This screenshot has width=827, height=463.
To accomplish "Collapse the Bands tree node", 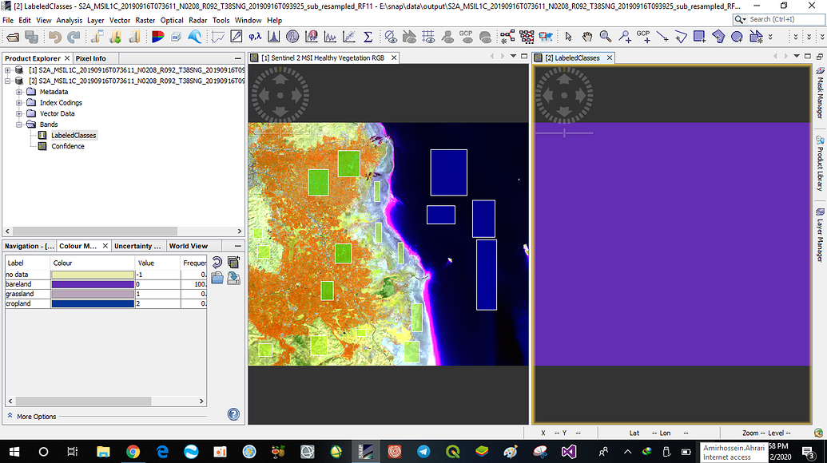I will point(19,125).
